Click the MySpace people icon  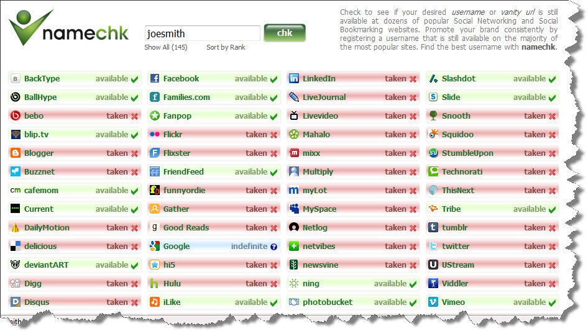pos(294,209)
